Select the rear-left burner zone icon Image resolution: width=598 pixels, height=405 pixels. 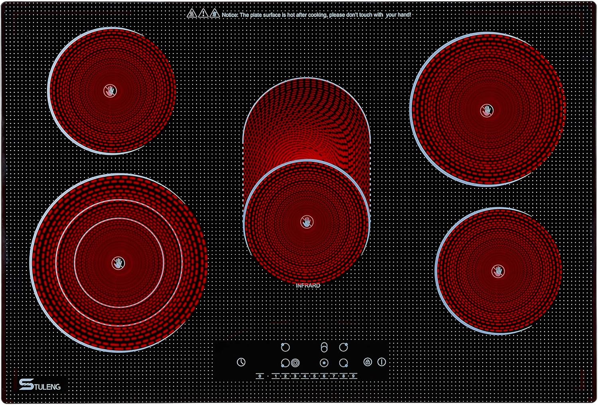tap(285, 347)
